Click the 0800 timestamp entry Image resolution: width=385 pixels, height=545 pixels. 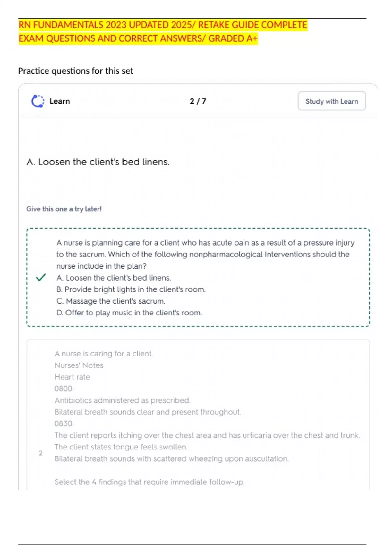point(64,389)
